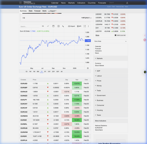Viewport: 147px width, 144px height.
Task: Click the More link under currency list
Action: click(x=97, y=35)
